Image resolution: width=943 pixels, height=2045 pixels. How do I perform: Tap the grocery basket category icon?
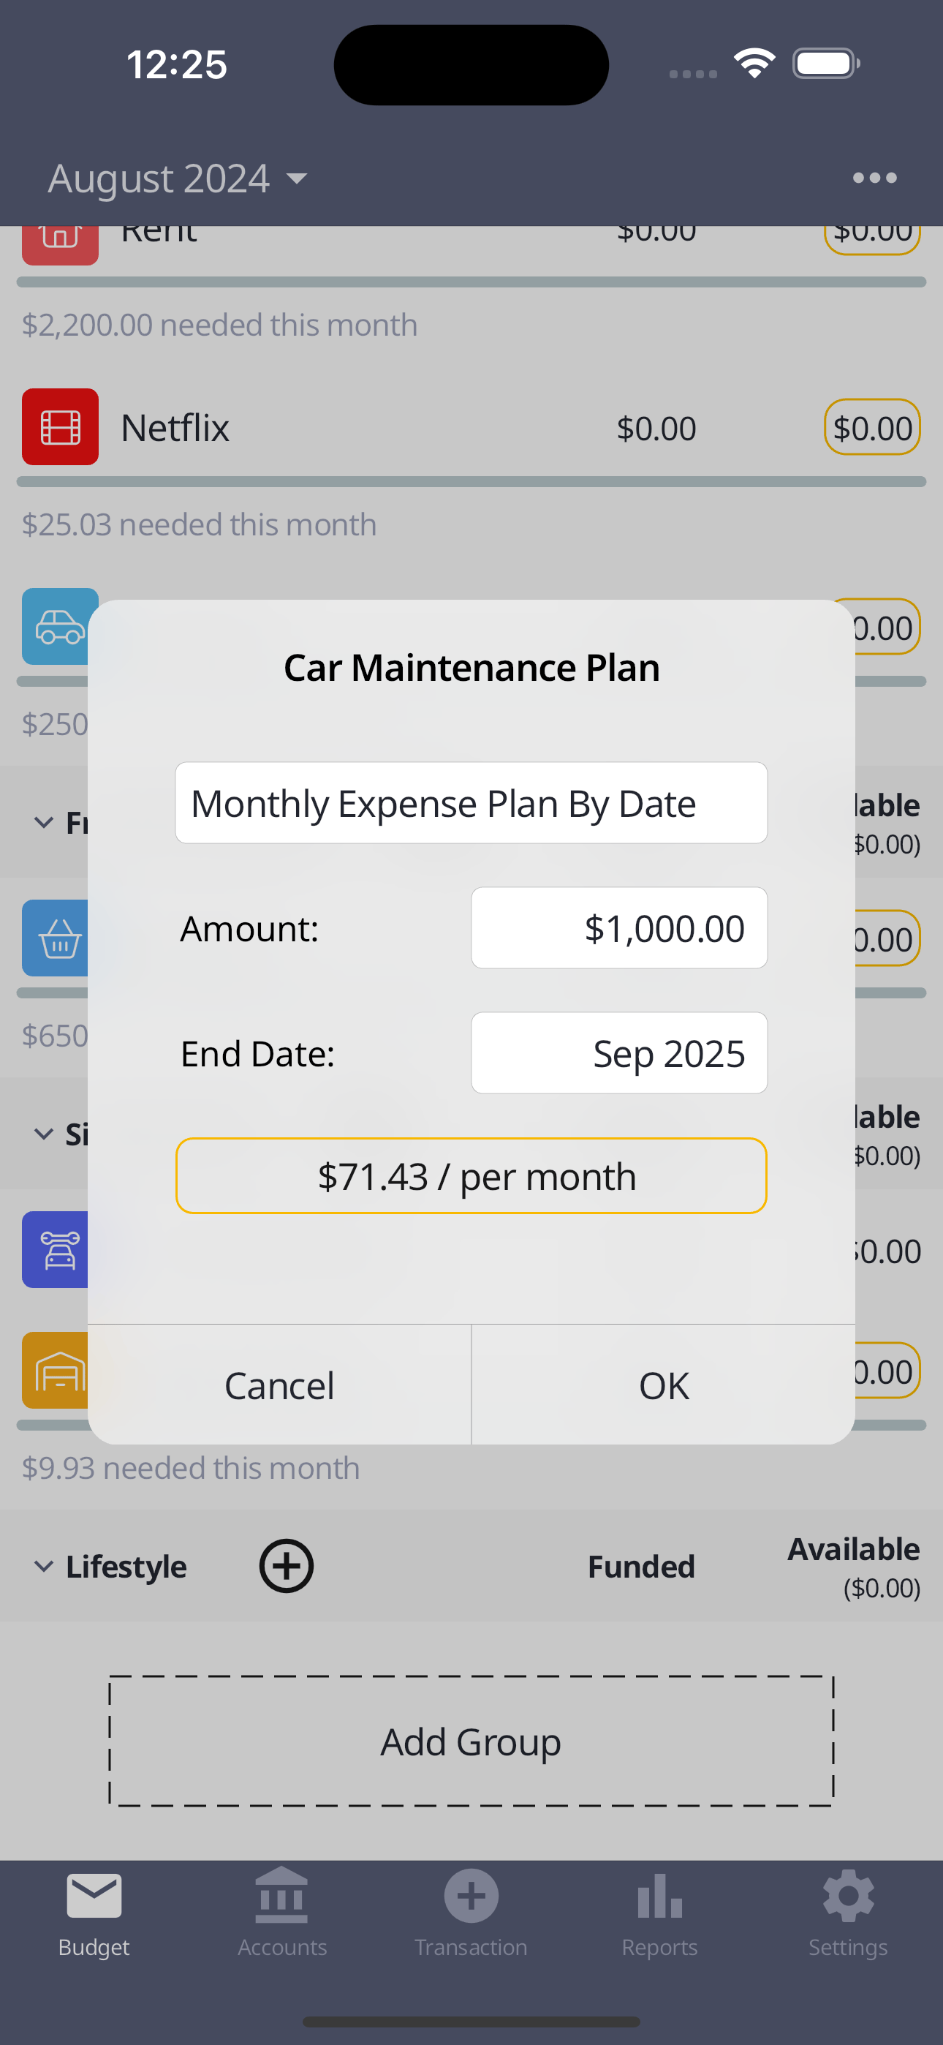click(x=56, y=938)
